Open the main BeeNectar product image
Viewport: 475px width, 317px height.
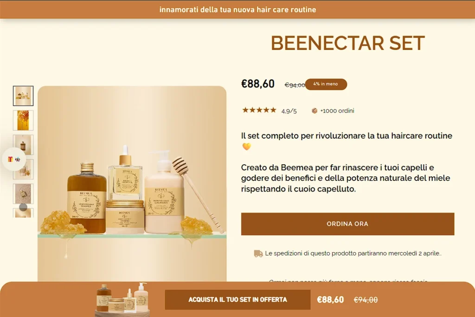pos(132,184)
